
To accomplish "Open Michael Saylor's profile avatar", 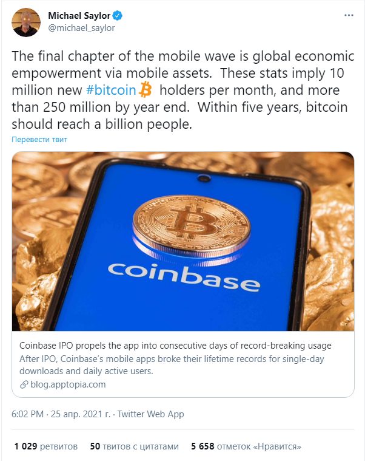I will (x=26, y=22).
